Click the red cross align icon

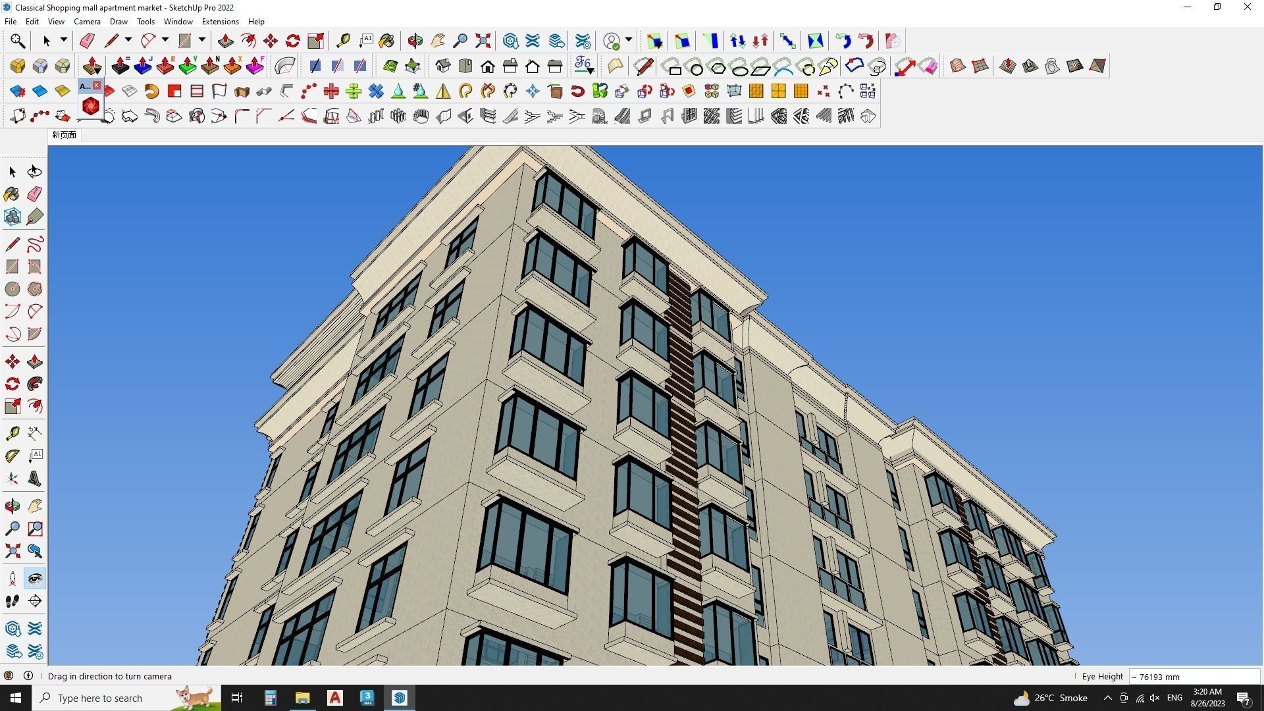(x=331, y=91)
